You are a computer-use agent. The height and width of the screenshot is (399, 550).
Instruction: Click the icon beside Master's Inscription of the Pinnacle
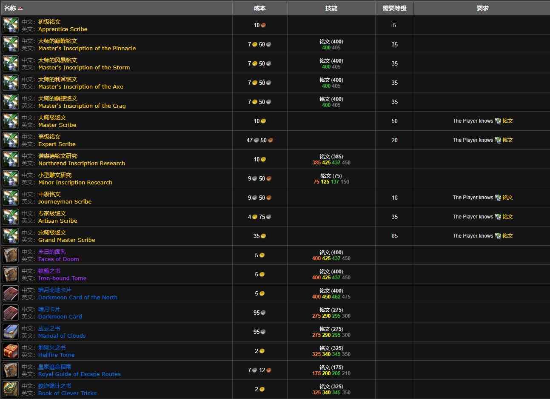click(x=11, y=44)
